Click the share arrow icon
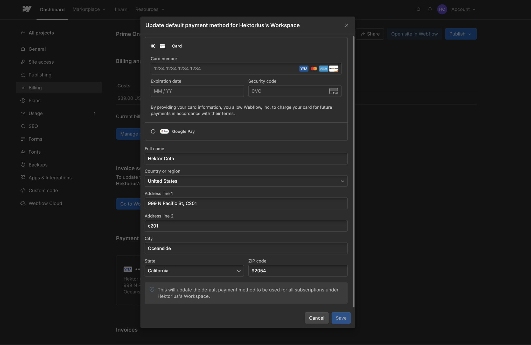531x345 pixels. 363,34
